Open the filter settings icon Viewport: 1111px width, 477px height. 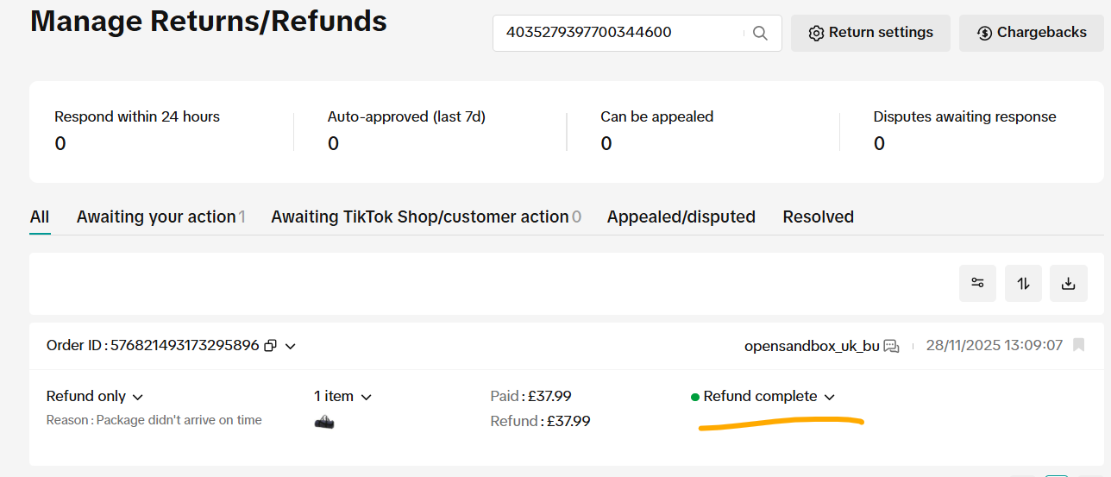[977, 283]
